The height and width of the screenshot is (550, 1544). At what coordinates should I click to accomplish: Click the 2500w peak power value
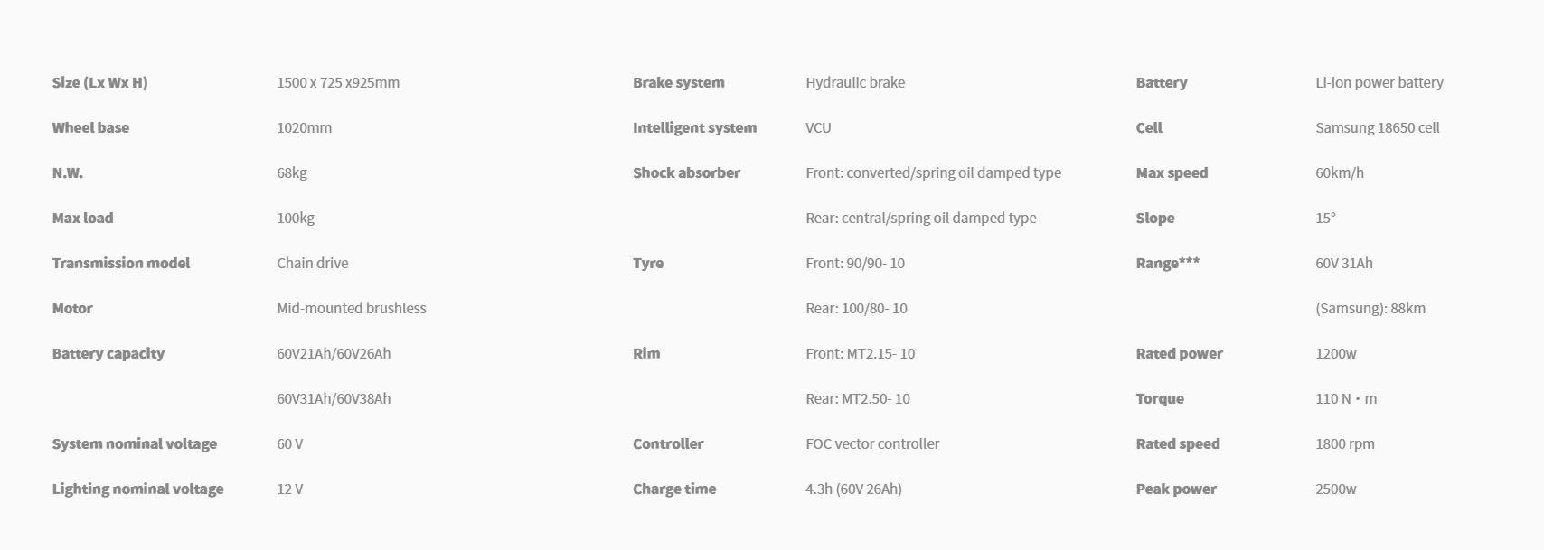pos(1335,489)
